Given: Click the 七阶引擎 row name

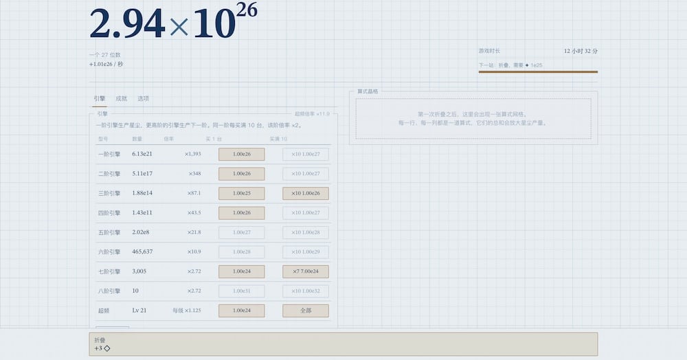Looking at the screenshot, I should [x=109, y=271].
